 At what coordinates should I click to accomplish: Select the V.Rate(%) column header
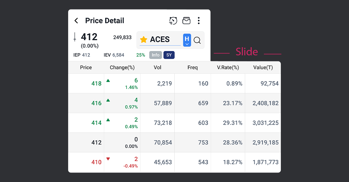pyautogui.click(x=228, y=68)
